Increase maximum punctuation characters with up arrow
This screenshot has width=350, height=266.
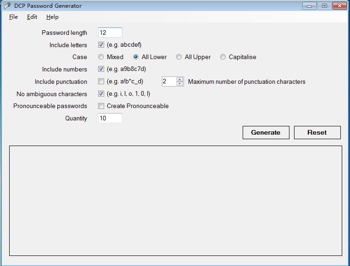180,79
